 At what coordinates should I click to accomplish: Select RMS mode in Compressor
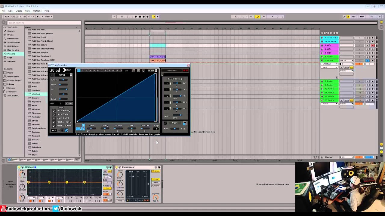click(x=156, y=182)
